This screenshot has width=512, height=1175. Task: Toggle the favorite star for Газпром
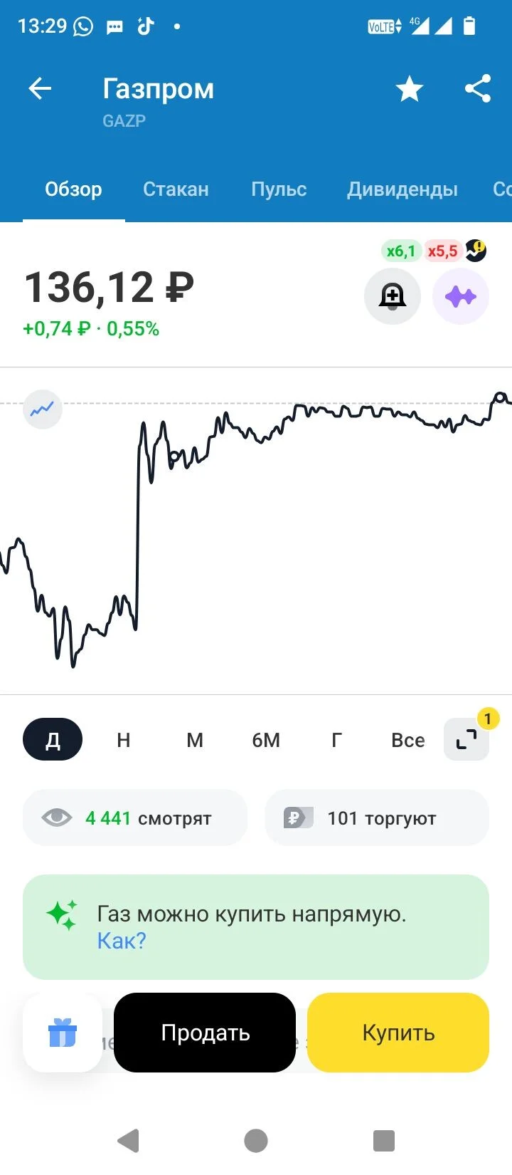coord(410,89)
